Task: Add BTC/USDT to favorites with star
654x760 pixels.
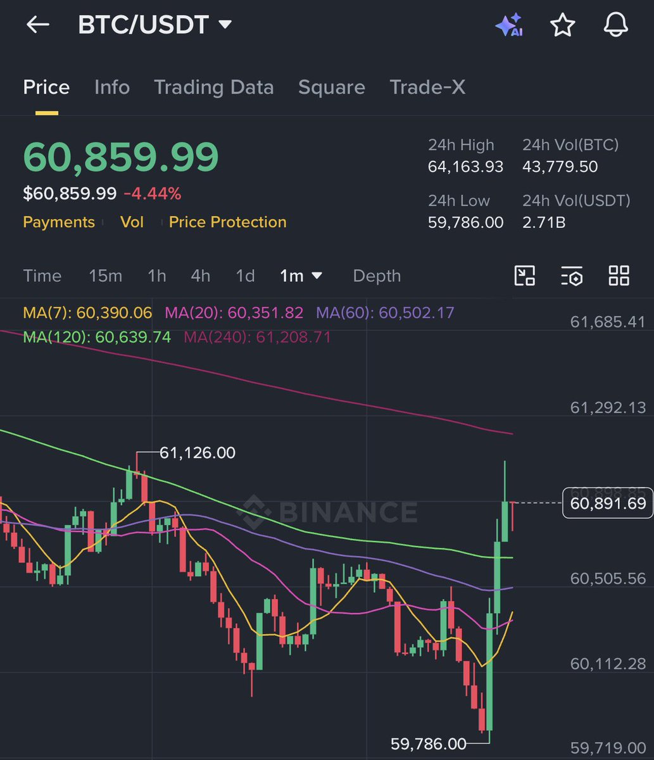Action: click(x=562, y=25)
